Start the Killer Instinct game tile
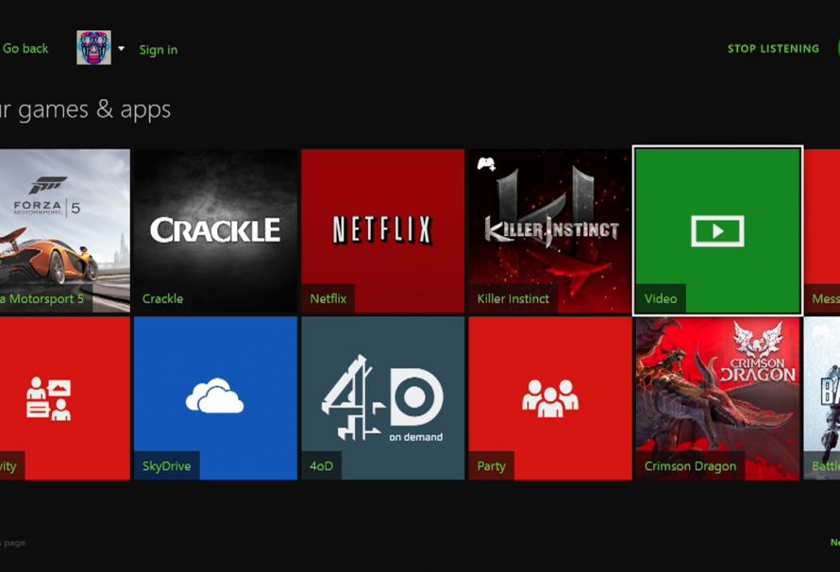The image size is (840, 572). 549,231
